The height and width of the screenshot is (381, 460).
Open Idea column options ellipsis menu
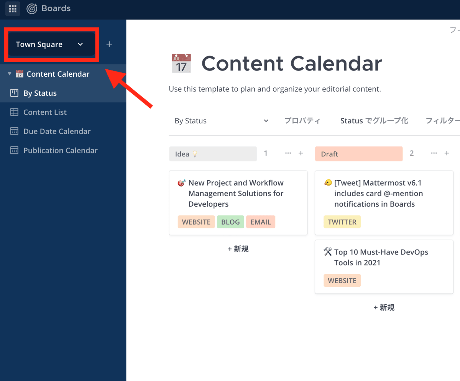click(288, 153)
